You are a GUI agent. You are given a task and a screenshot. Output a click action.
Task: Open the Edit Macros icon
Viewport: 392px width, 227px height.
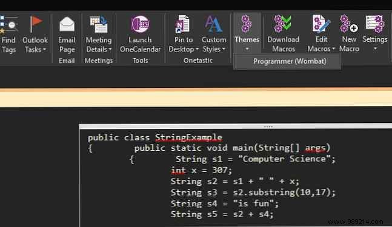click(x=321, y=24)
